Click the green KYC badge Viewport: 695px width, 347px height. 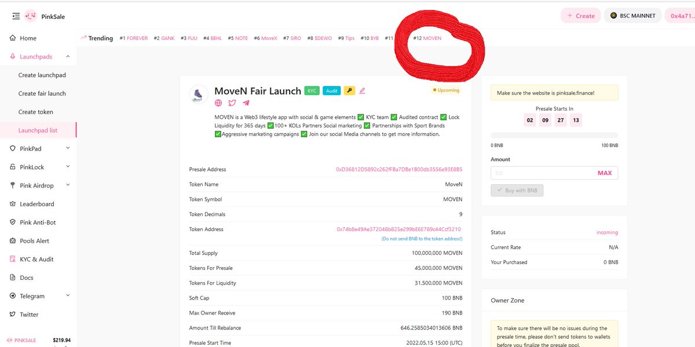[312, 90]
